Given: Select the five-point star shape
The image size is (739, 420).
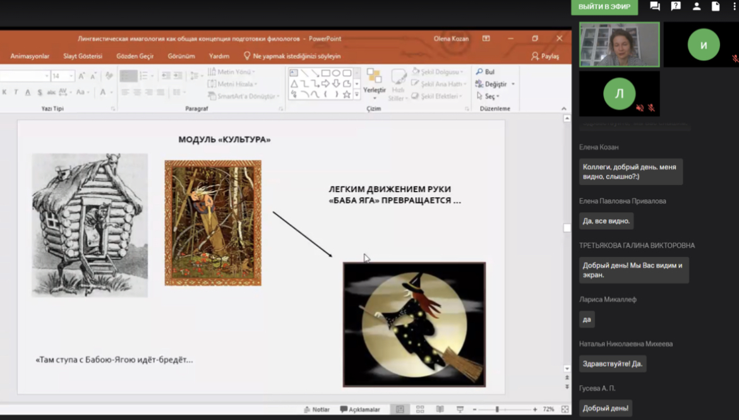Looking at the screenshot, I should (x=347, y=95).
